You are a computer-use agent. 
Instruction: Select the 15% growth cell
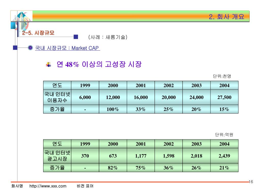tap(224, 109)
